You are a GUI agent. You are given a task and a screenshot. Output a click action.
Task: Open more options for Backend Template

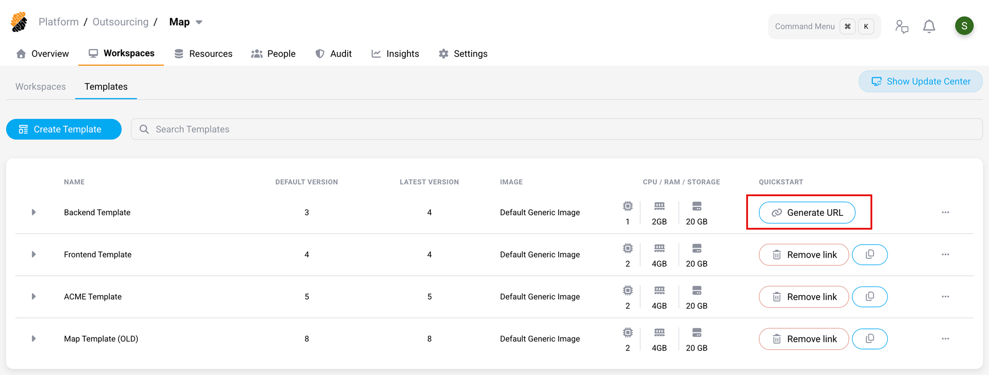(945, 212)
